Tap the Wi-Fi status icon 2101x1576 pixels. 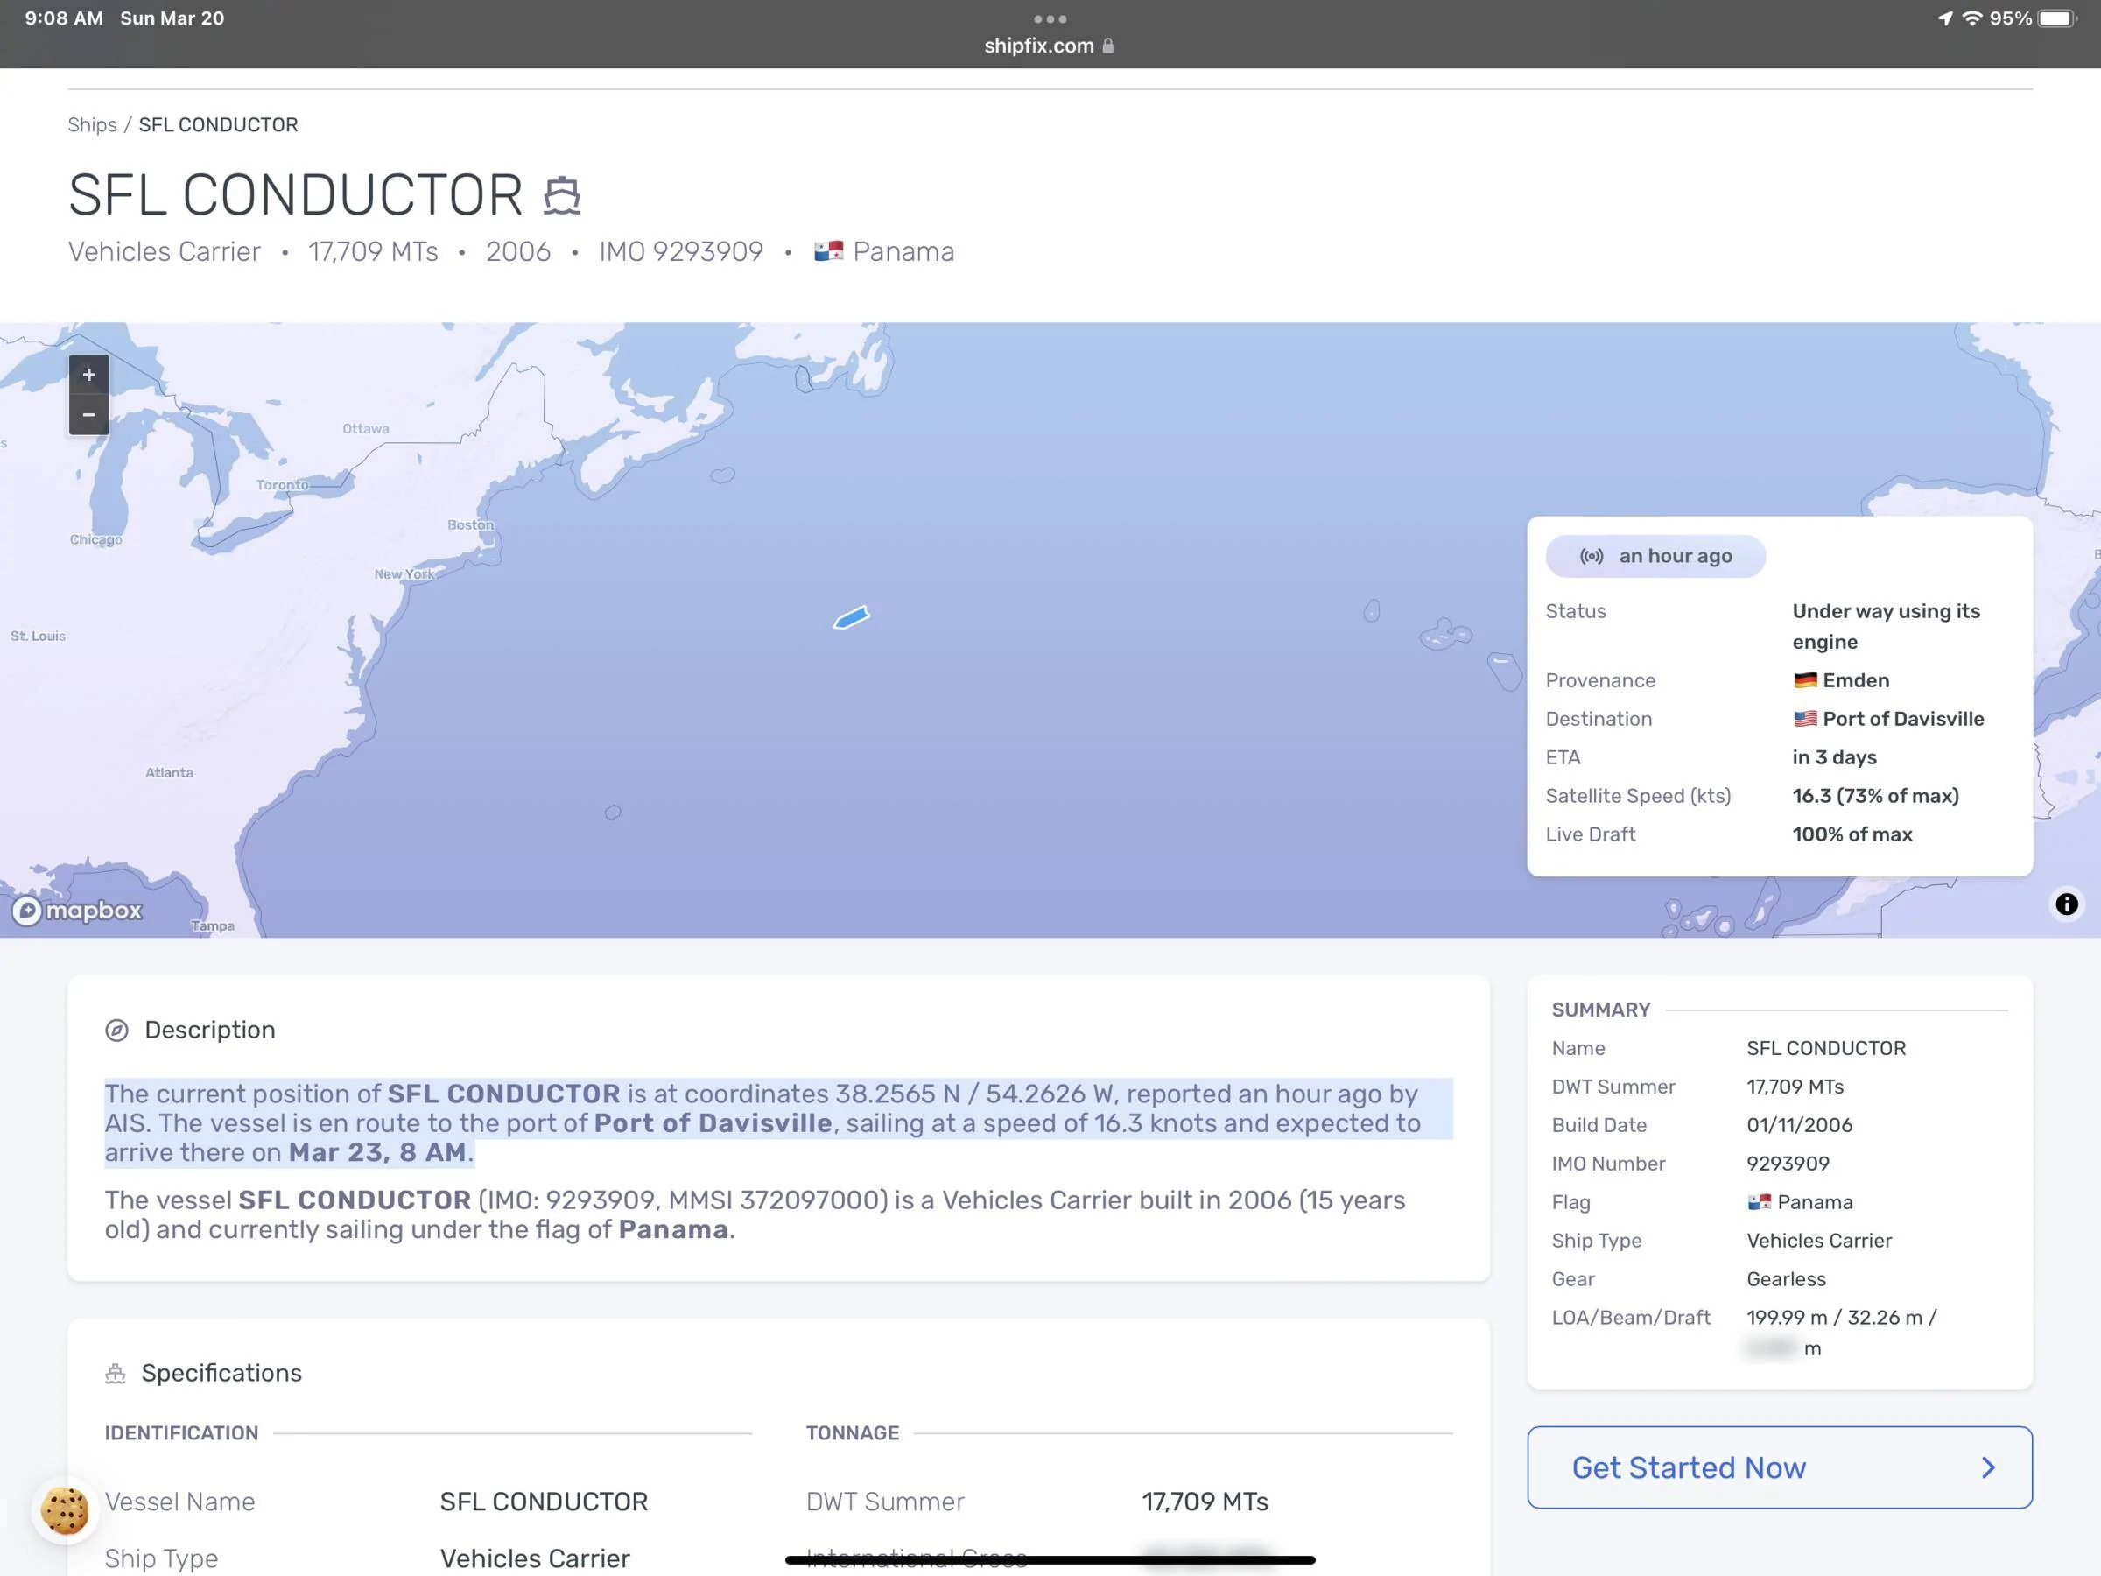point(1971,18)
